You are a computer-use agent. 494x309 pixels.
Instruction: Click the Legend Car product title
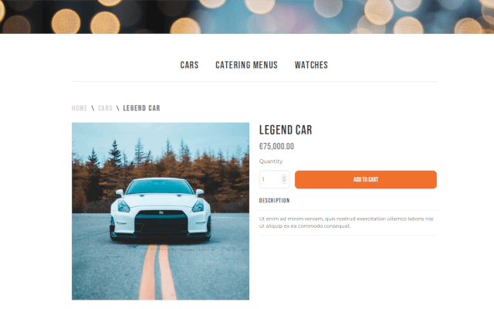[286, 130]
